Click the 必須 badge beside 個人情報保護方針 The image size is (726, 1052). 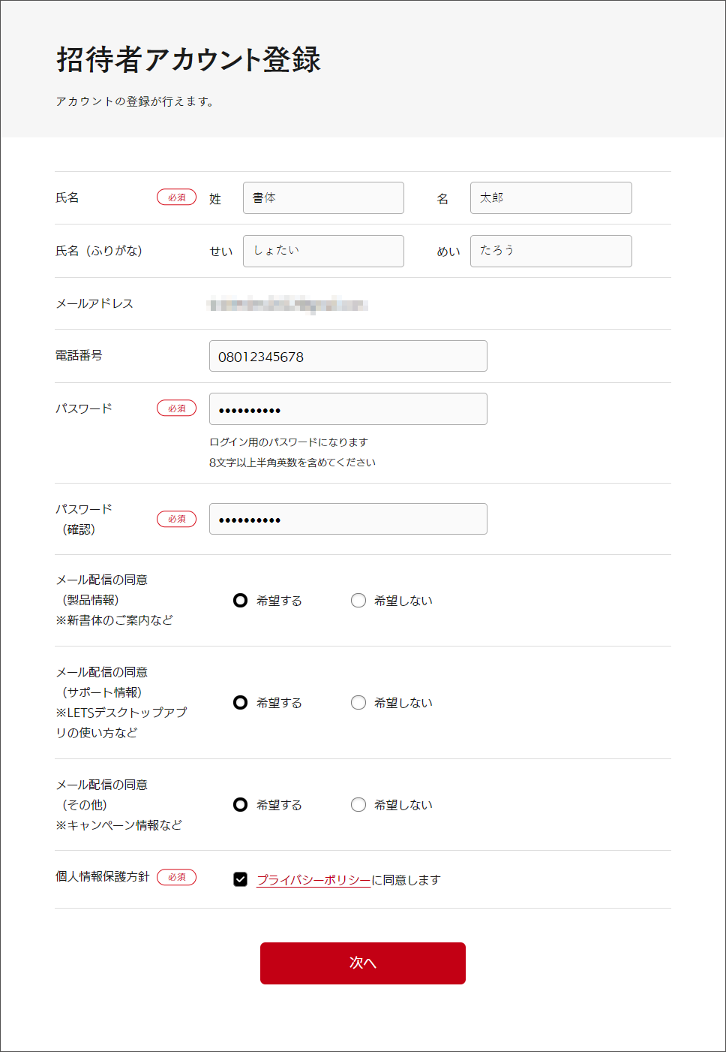[x=176, y=877]
